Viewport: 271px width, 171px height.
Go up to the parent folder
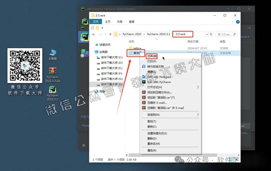[110, 34]
